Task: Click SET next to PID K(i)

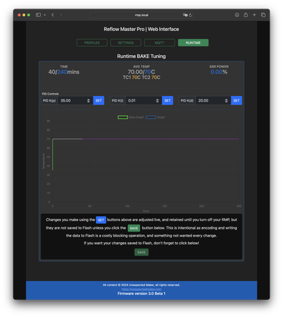Action: point(168,100)
